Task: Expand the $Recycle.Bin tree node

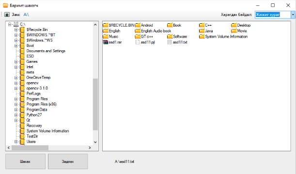Action: (x=16, y=29)
